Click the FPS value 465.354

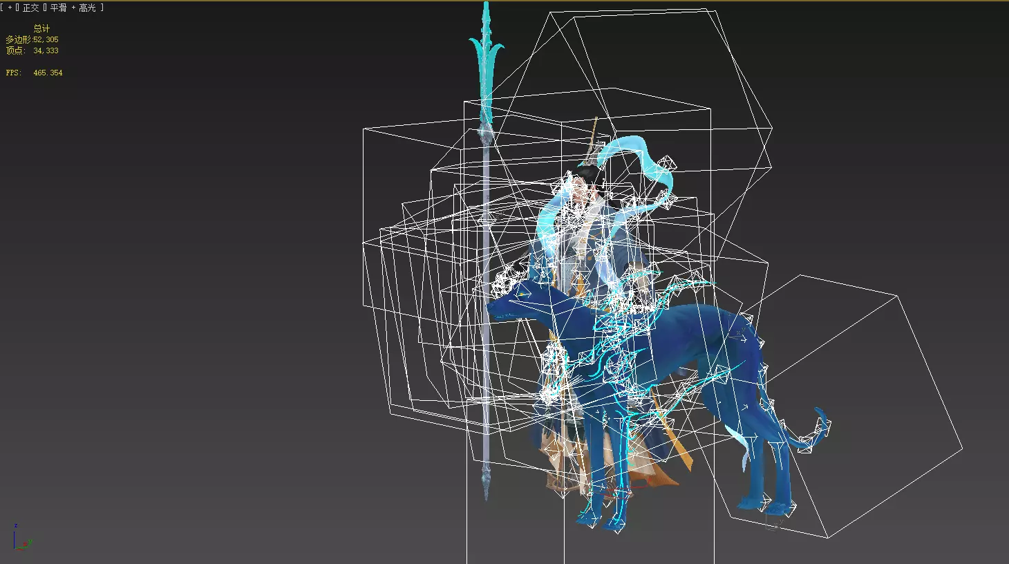[48, 73]
